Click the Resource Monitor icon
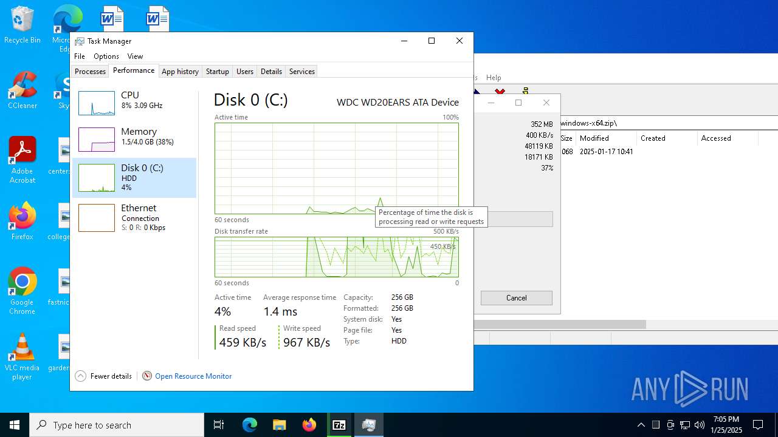 click(x=147, y=376)
